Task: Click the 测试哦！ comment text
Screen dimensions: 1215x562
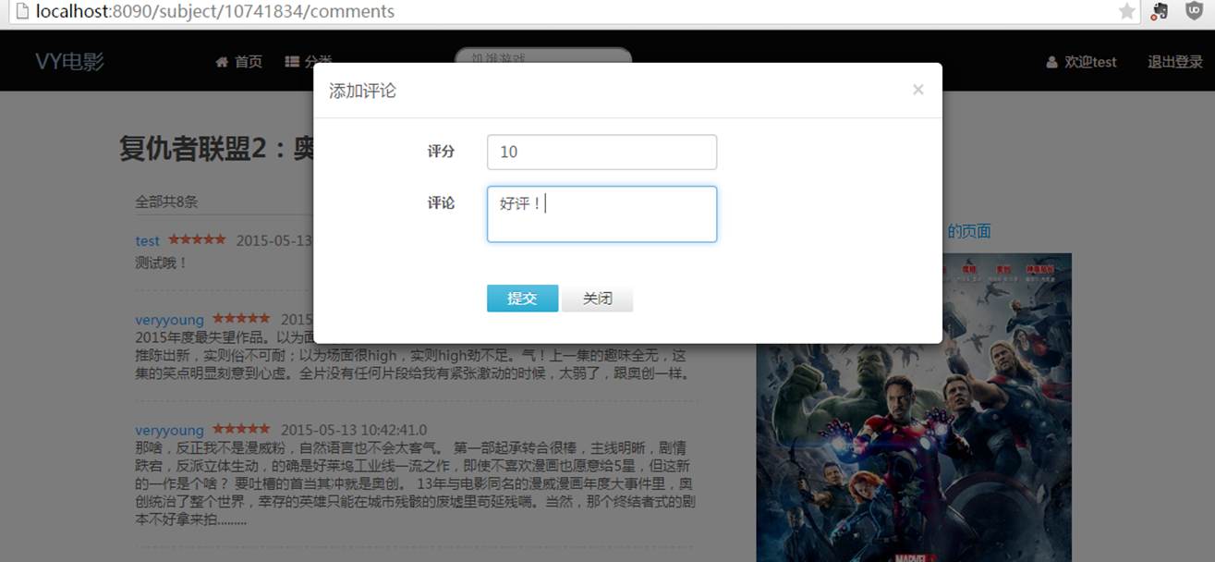Action: click(x=162, y=263)
